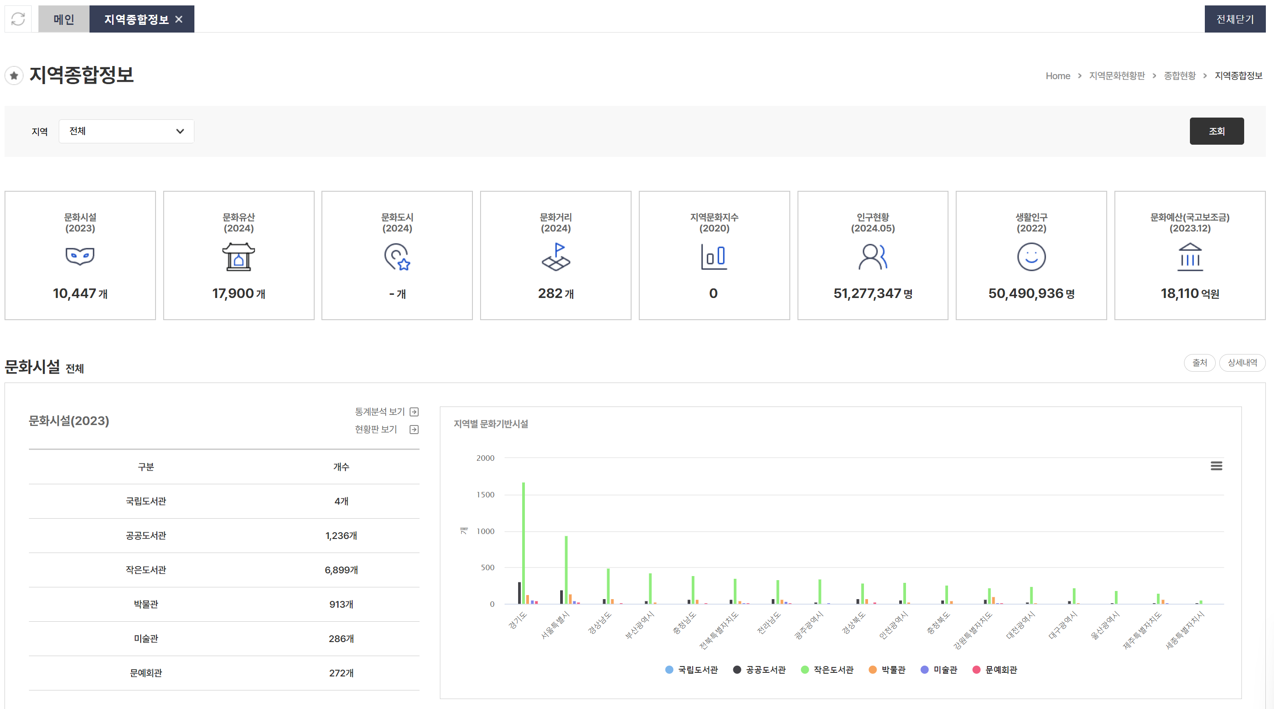1274x709 pixels.
Task: Select the 10,447 개 culture facility value
Action: click(x=80, y=293)
